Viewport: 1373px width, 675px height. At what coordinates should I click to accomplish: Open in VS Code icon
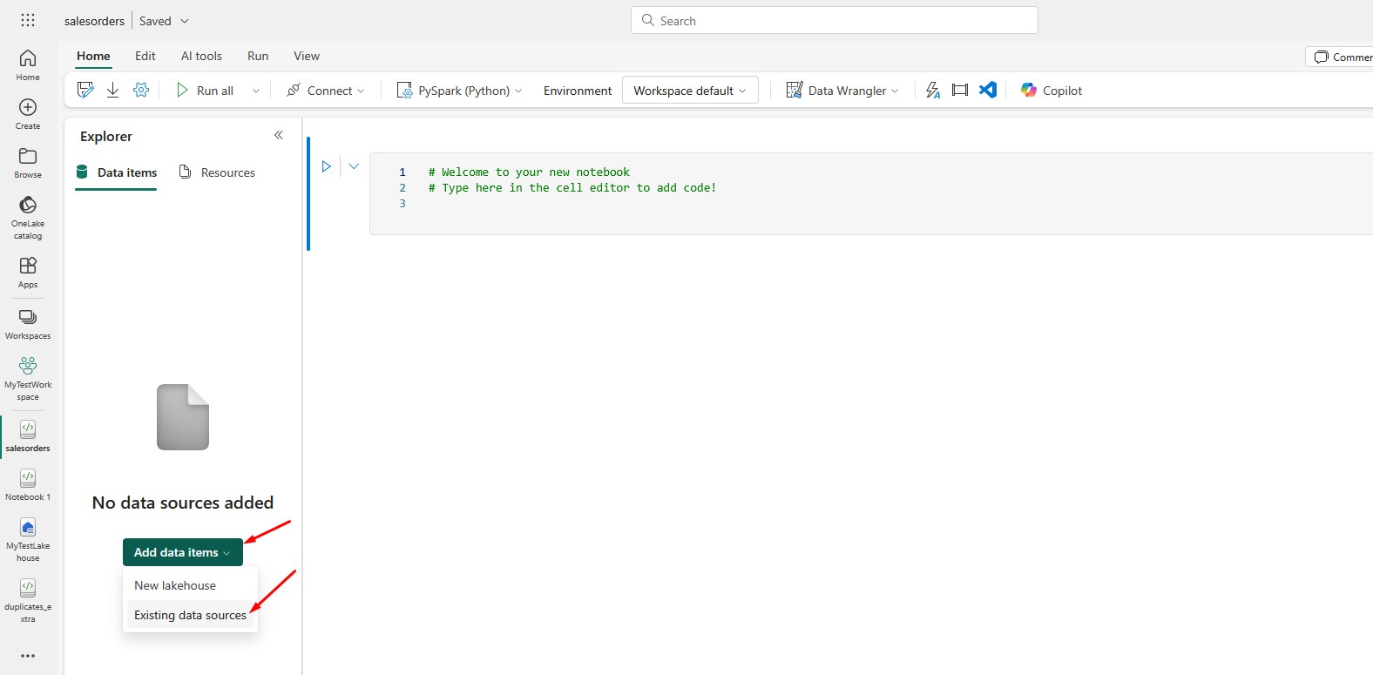point(988,90)
